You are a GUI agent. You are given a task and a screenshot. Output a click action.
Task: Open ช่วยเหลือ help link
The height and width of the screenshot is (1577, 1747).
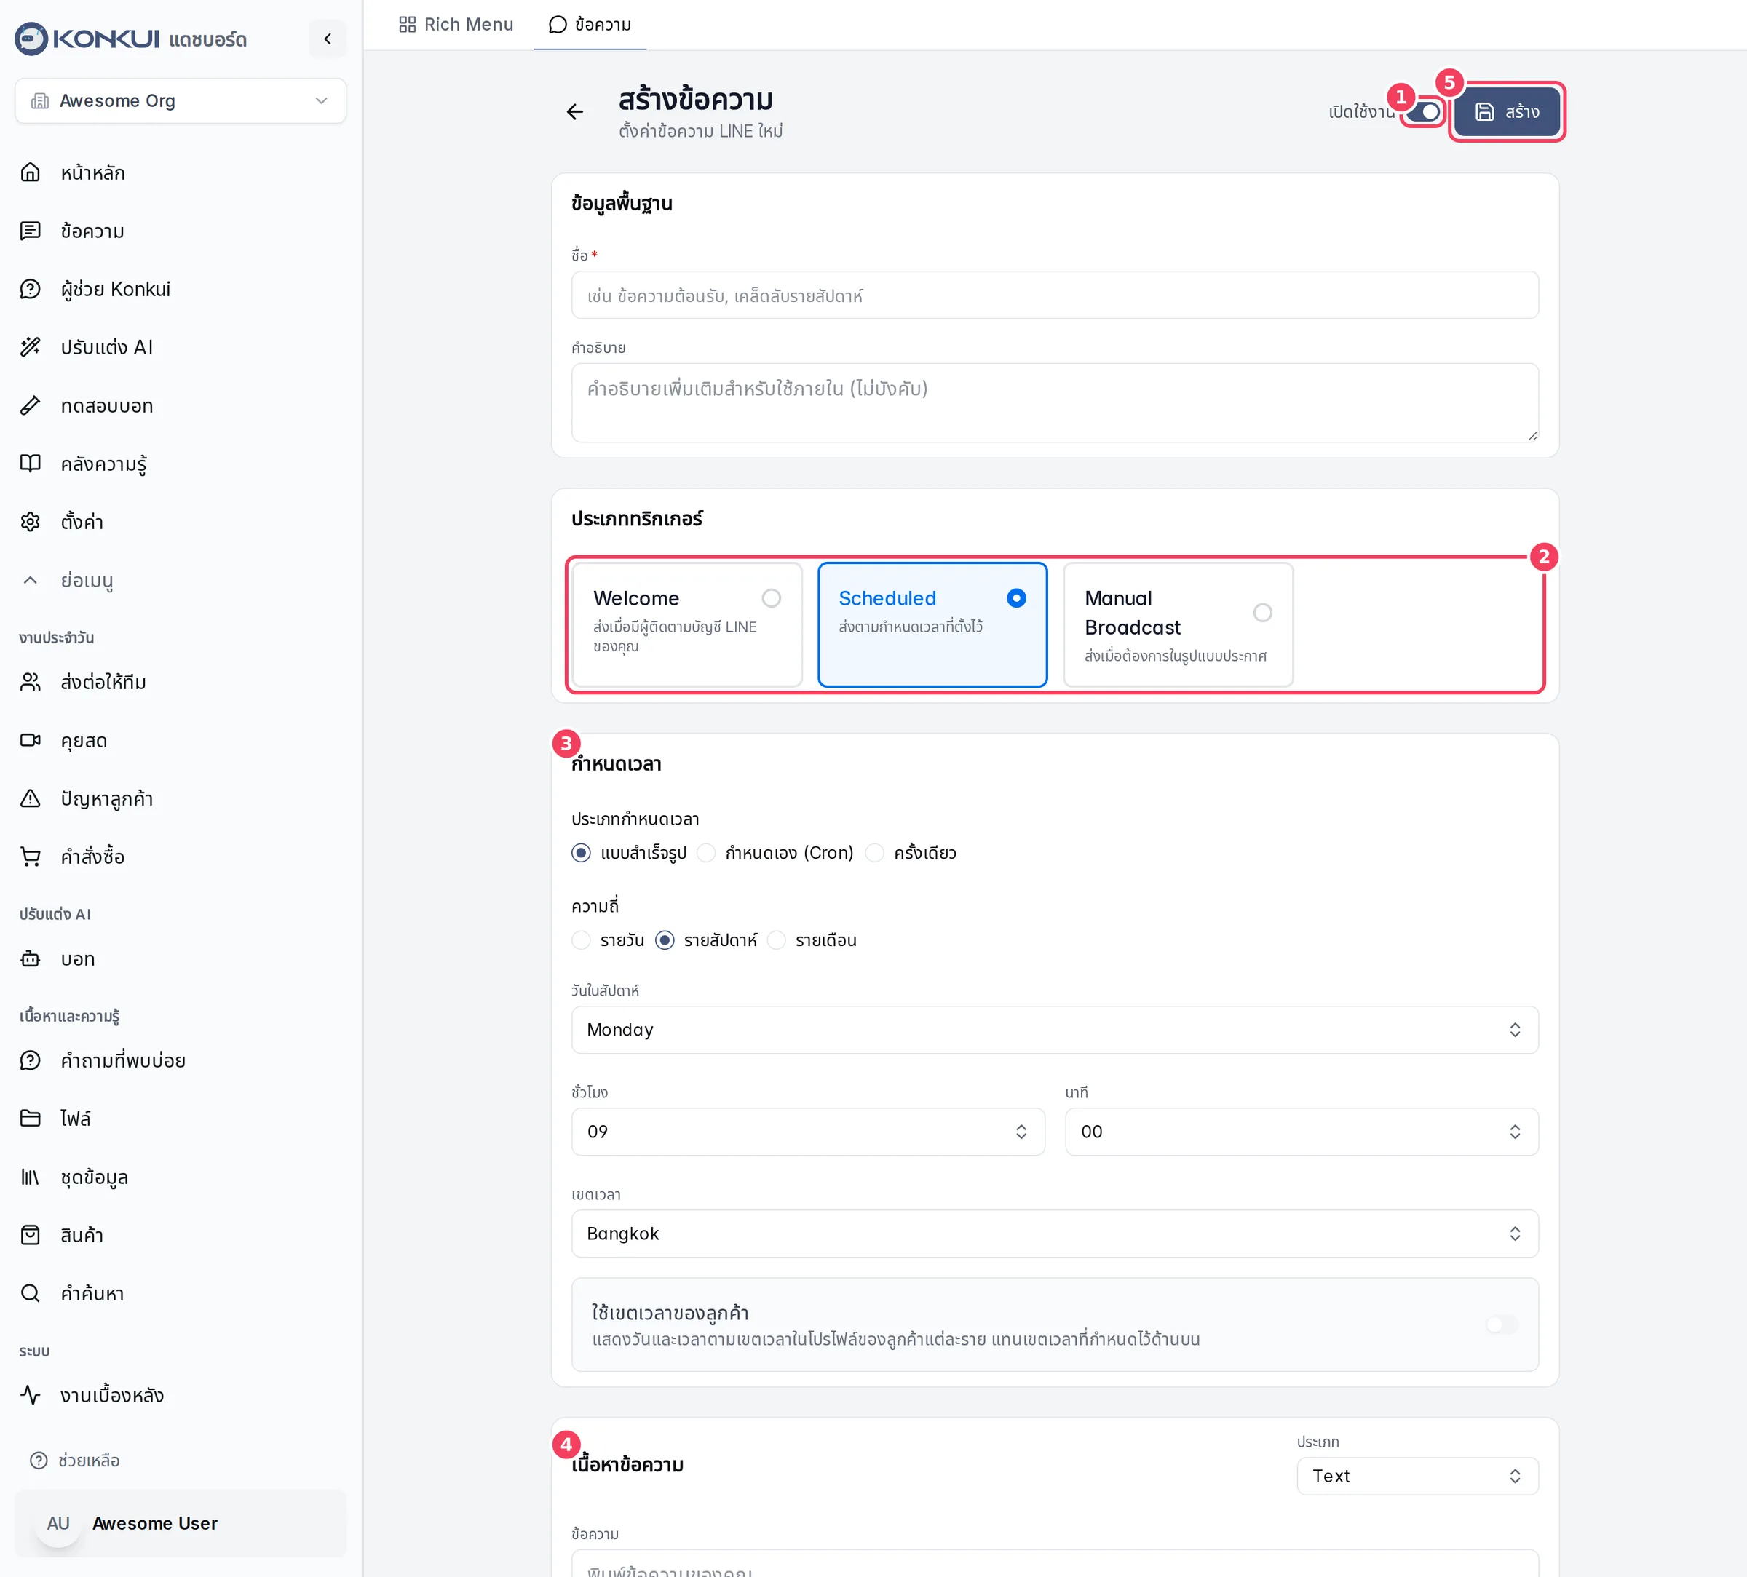pyautogui.click(x=76, y=1460)
